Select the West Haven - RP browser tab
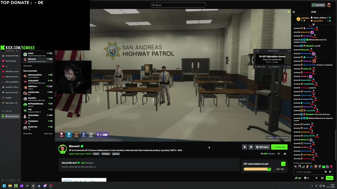Image resolution: width=337 pixels, height=189 pixels. tap(11, 103)
